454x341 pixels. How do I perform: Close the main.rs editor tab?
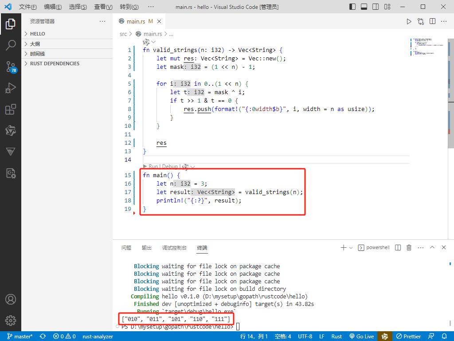tap(159, 21)
